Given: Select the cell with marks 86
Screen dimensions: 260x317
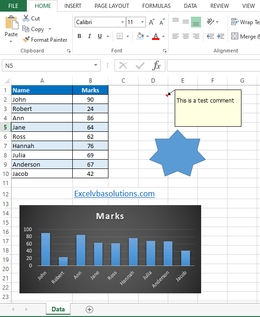Looking at the screenshot, I should point(90,118).
